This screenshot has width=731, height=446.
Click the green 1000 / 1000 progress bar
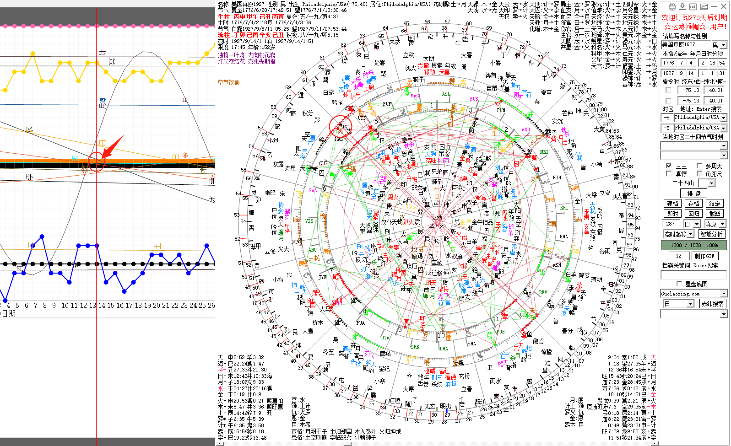(693, 245)
